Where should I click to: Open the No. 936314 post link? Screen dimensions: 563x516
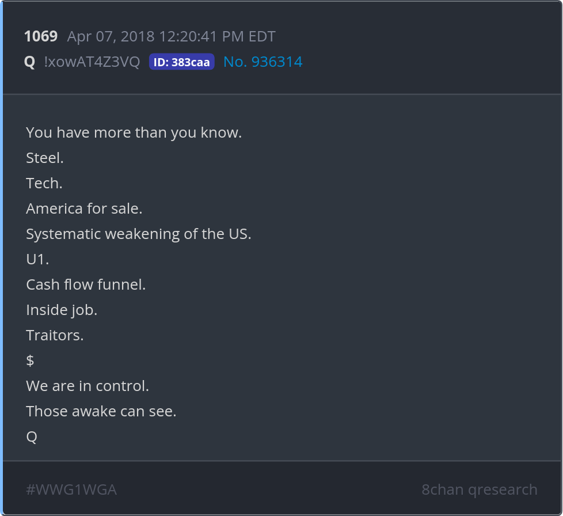[x=263, y=62]
